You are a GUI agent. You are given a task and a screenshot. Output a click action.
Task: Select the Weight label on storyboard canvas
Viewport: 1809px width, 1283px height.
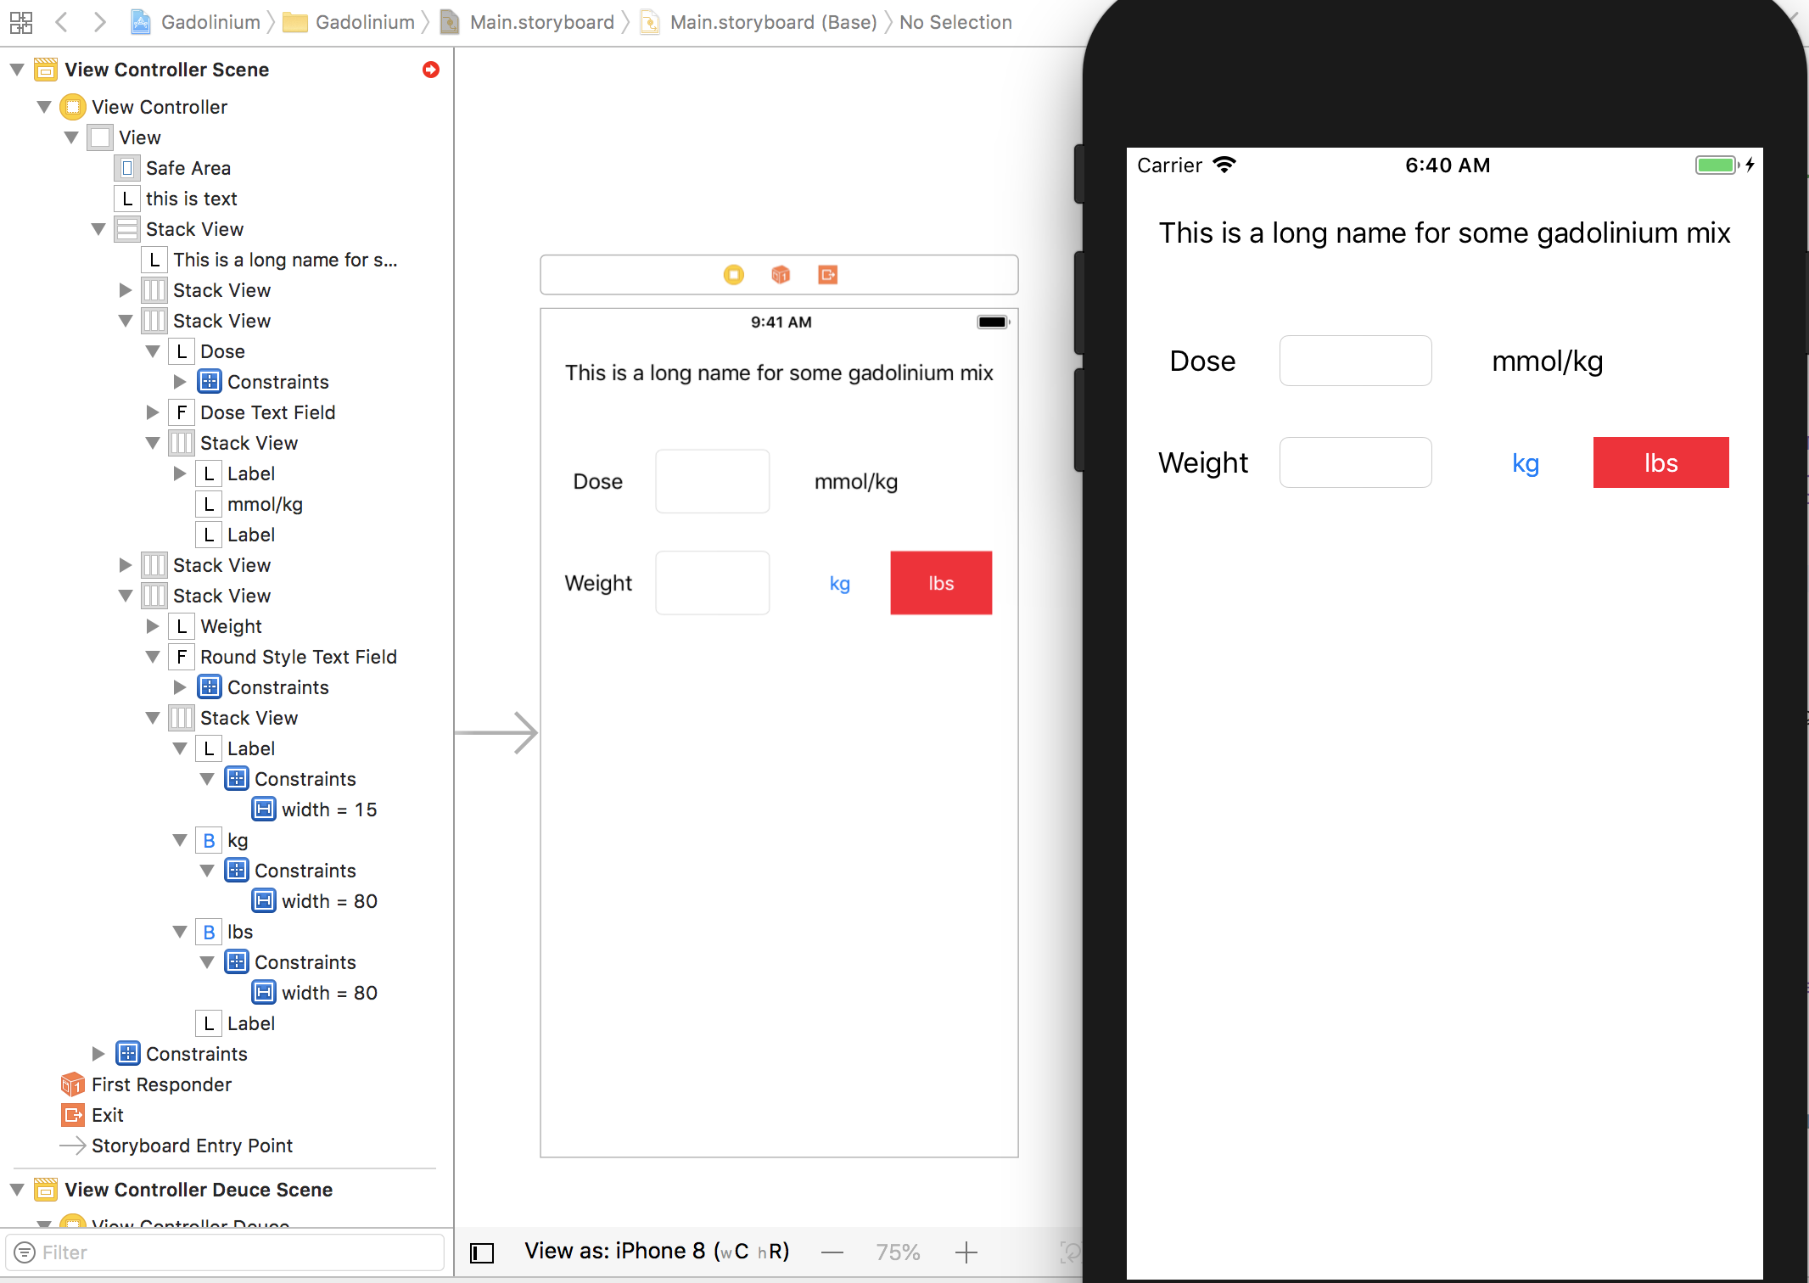point(598,583)
